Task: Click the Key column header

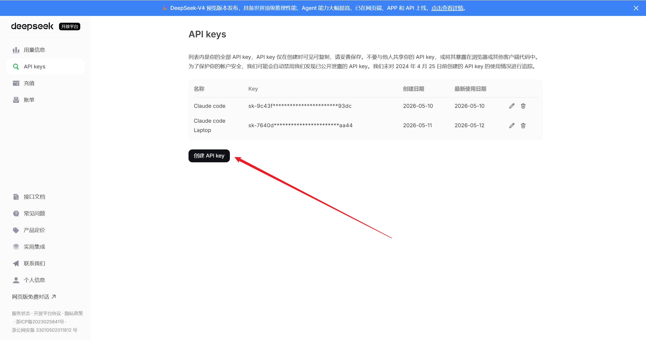Action: pos(253,89)
